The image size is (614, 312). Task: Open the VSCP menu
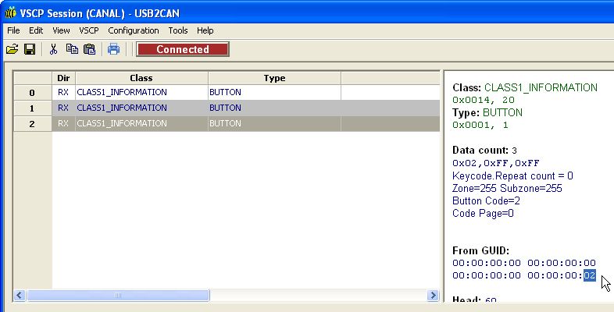(88, 30)
